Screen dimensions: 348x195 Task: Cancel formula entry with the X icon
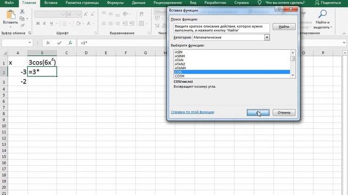(x=48, y=43)
